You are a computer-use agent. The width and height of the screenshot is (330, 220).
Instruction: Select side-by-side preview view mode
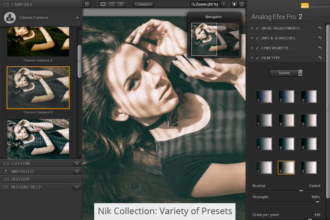tap(121, 4)
